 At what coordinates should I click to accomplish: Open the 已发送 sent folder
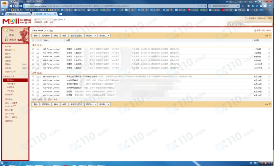click(x=8, y=61)
